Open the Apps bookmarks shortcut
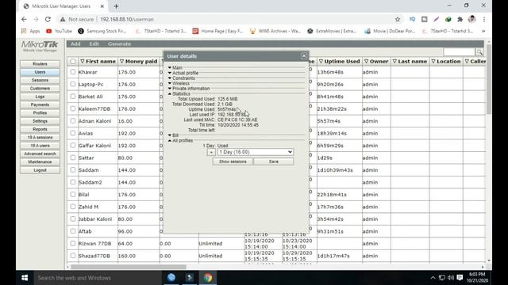Screen dimensions: 508x285 tap(30, 31)
